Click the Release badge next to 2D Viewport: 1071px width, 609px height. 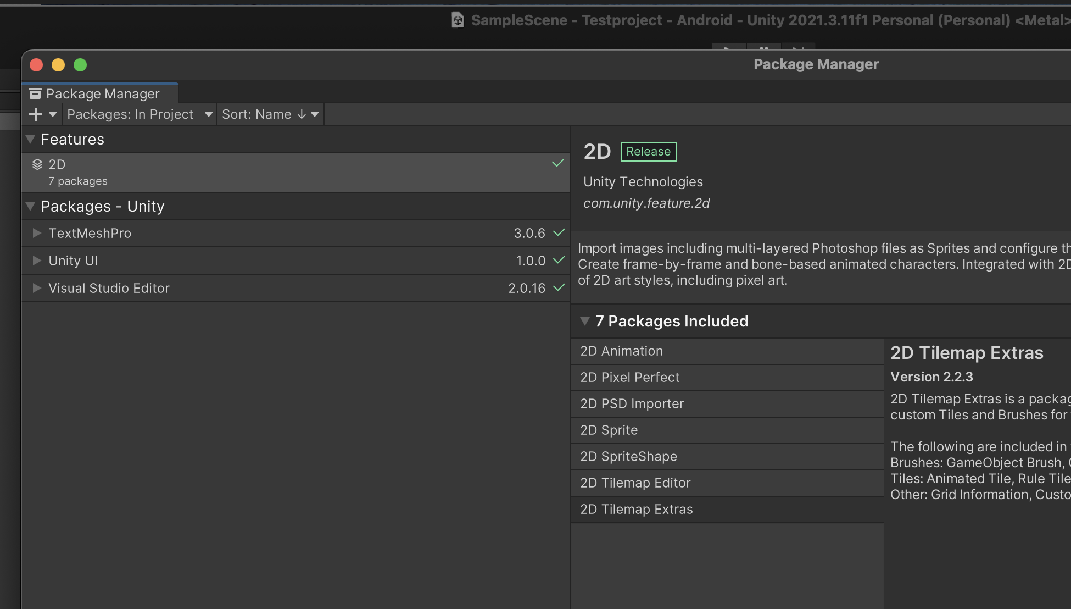pos(648,151)
